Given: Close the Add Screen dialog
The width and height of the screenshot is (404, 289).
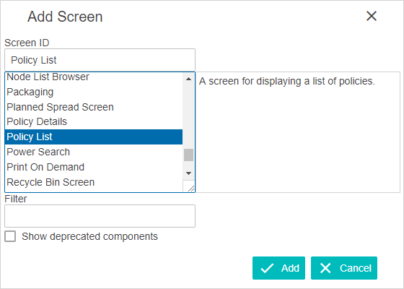Looking at the screenshot, I should (372, 16).
